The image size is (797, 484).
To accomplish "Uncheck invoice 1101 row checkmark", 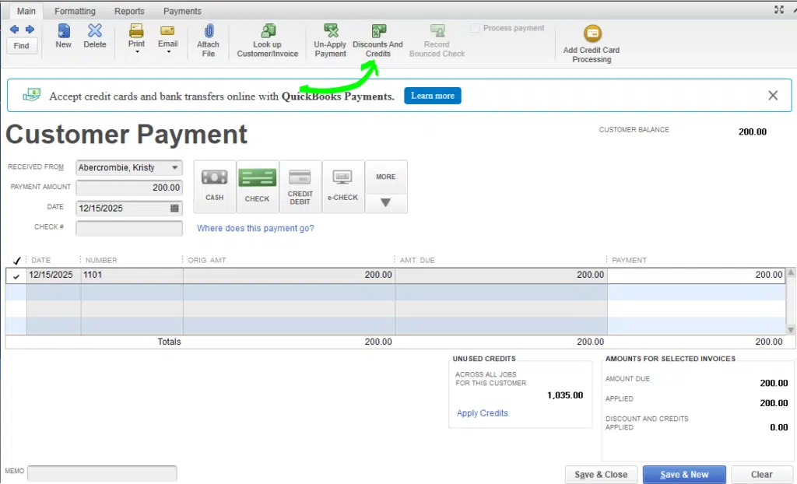I will click(16, 276).
